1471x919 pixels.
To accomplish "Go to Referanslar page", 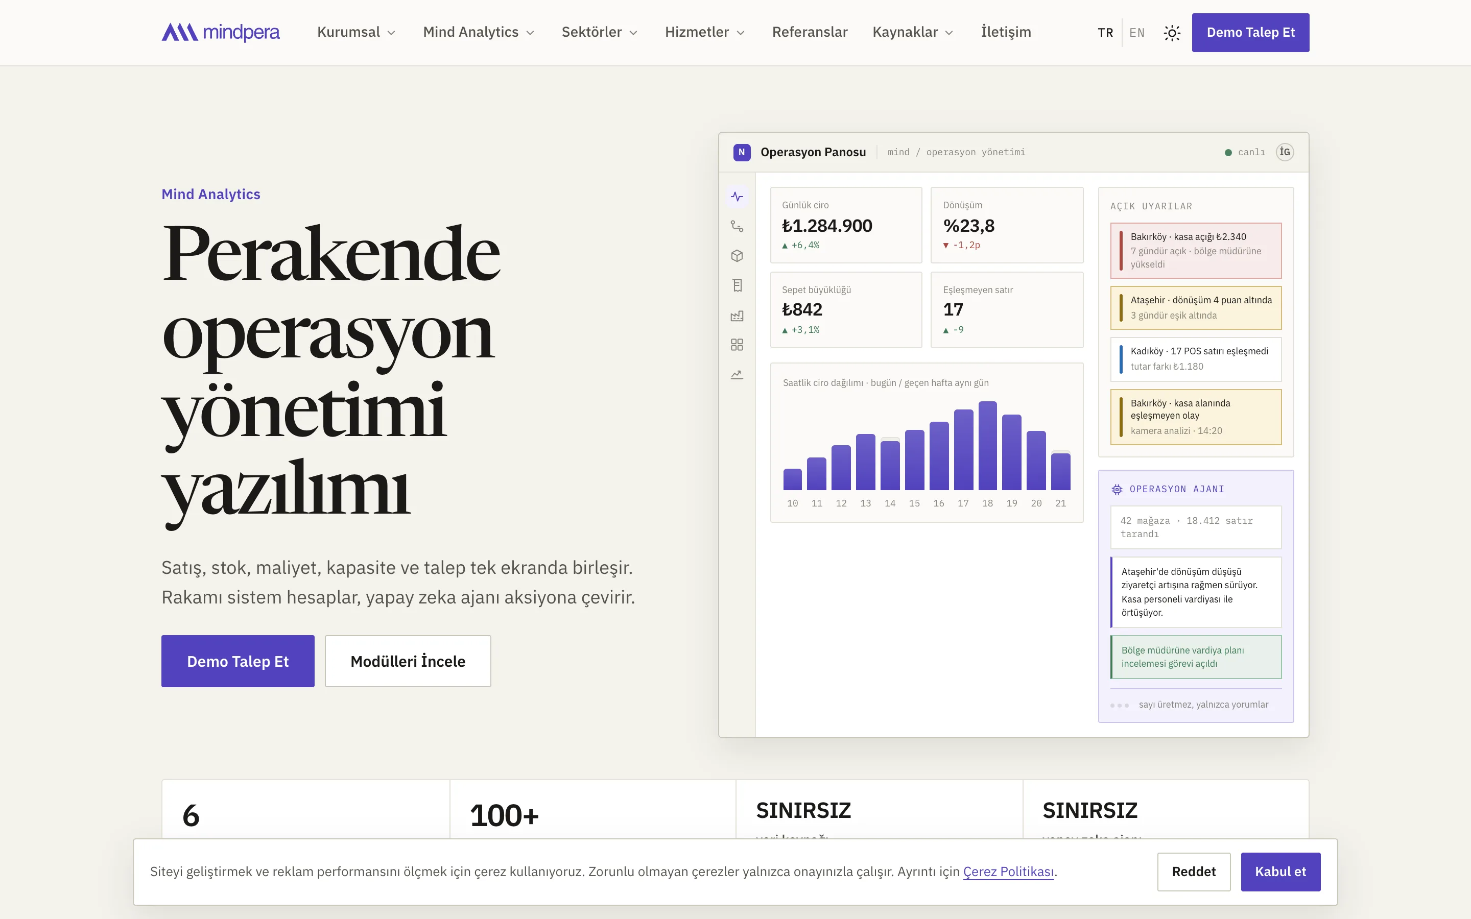I will (810, 32).
